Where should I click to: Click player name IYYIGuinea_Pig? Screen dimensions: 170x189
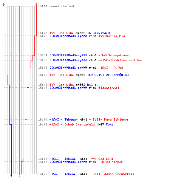click(112, 36)
